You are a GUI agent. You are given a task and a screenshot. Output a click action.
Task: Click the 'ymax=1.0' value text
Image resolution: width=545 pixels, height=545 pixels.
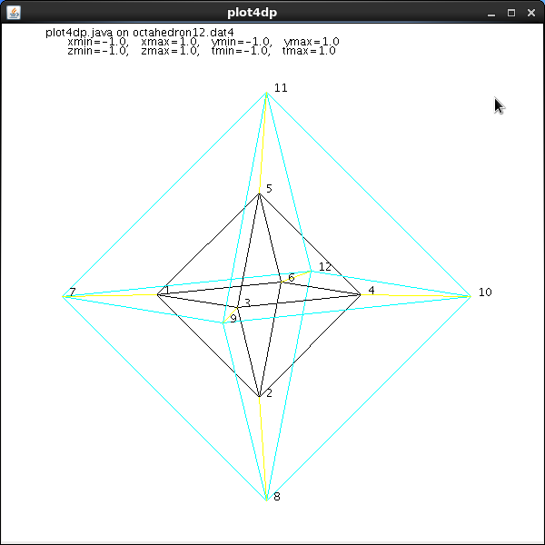[312, 42]
